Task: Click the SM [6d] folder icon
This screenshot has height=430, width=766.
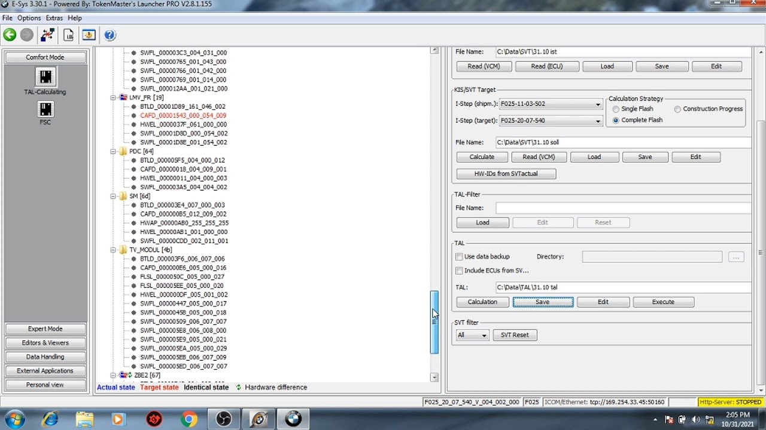Action: pos(123,196)
